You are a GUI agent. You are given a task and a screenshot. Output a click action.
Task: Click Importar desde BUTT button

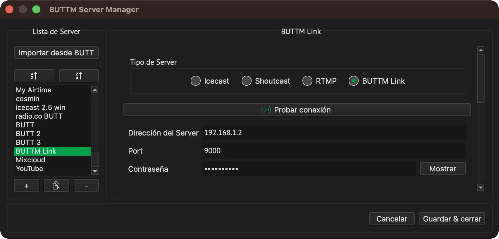56,52
